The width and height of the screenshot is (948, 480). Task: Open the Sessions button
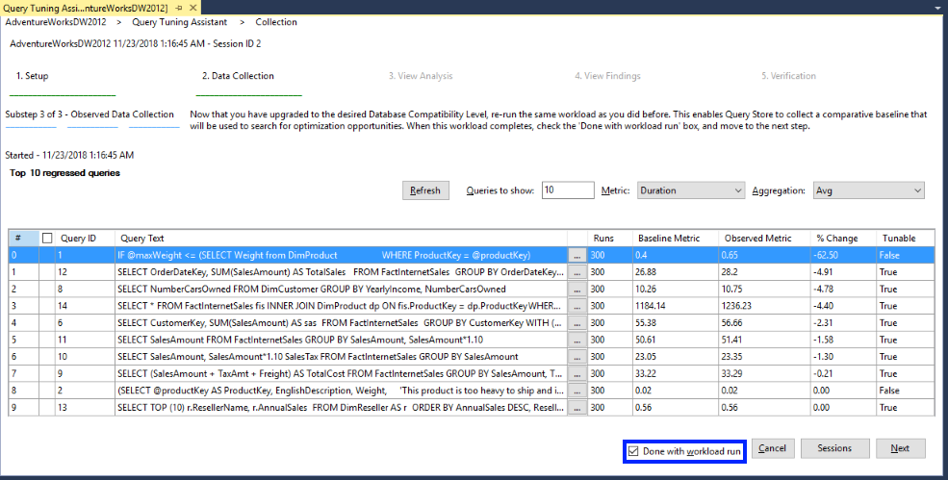coord(833,448)
